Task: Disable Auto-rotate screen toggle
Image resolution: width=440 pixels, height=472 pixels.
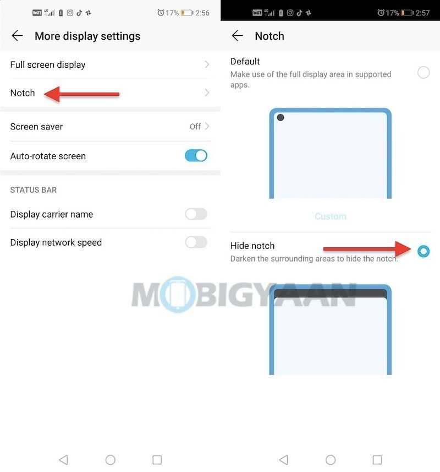Action: coord(196,156)
